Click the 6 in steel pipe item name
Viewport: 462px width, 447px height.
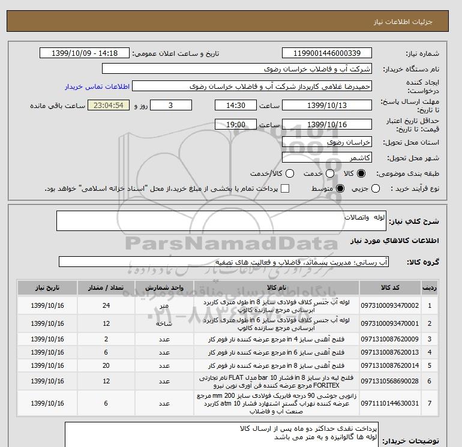[277, 323]
